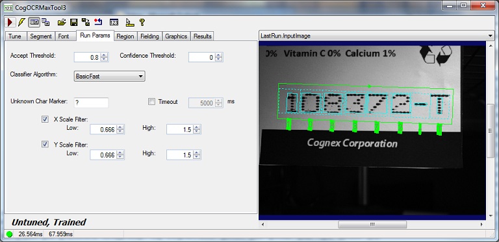The image size is (499, 242).
Task: Toggle electric mode lightning icon
Action: pos(21,22)
